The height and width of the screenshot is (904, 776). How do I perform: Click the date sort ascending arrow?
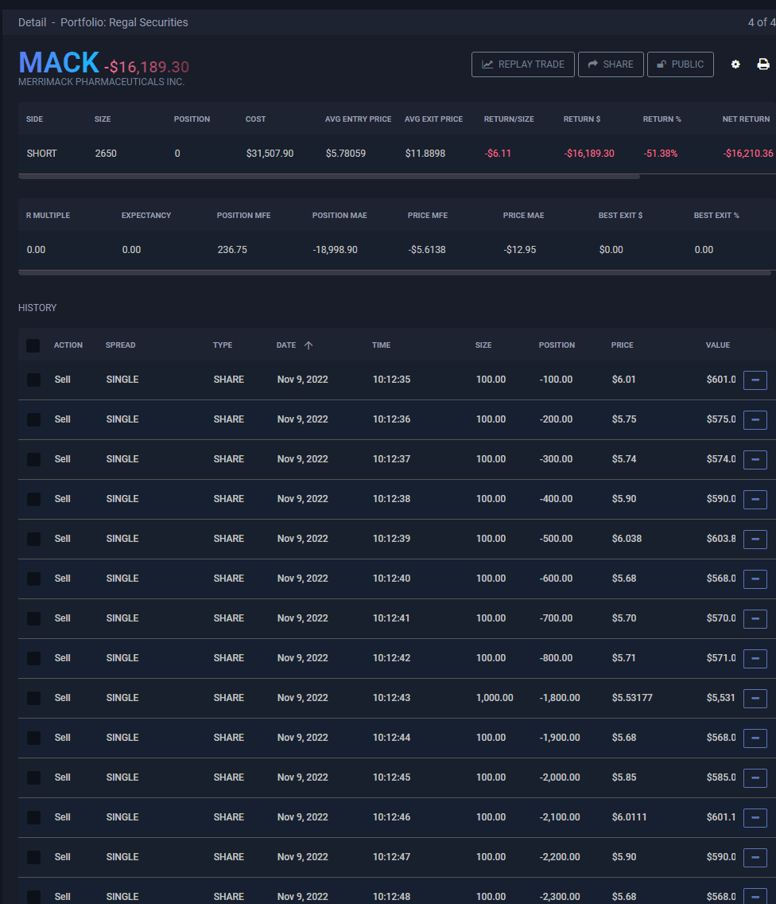pyautogui.click(x=308, y=345)
